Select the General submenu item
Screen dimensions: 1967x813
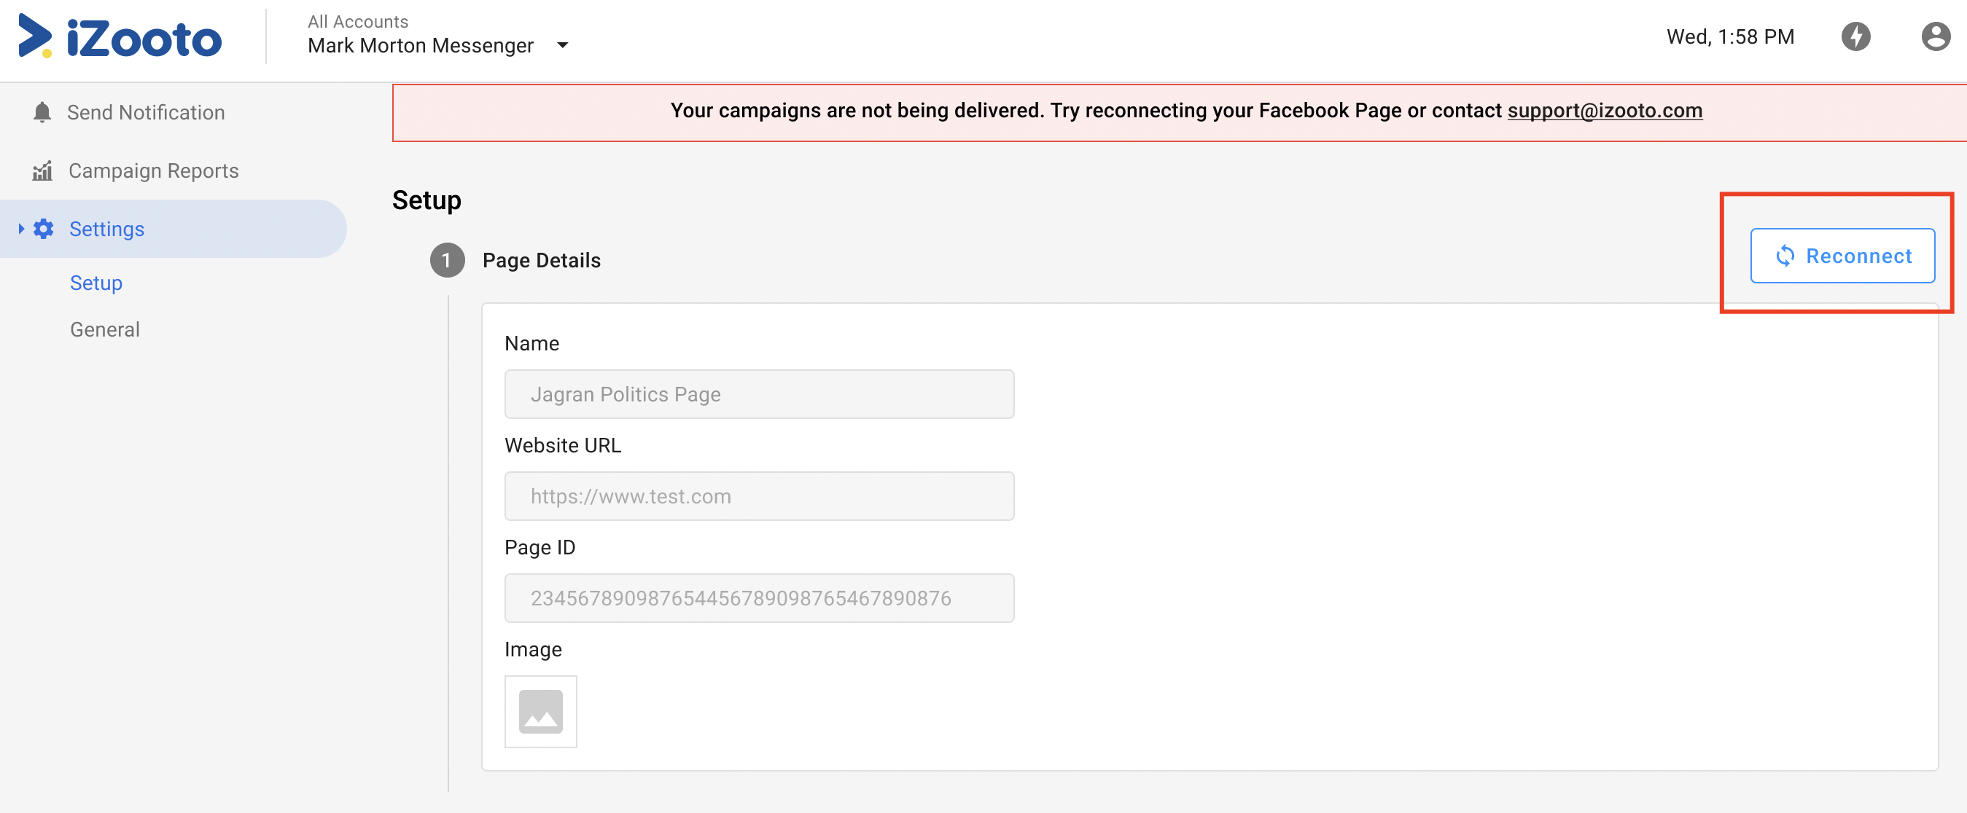[x=104, y=329]
